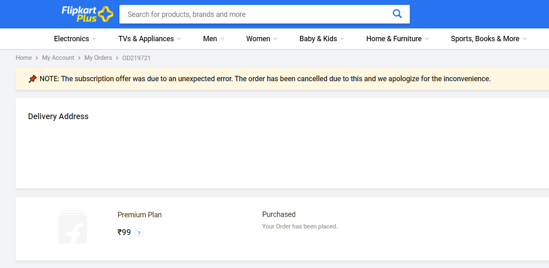Click the red pushpin note icon
This screenshot has width=549, height=268.
click(x=33, y=79)
